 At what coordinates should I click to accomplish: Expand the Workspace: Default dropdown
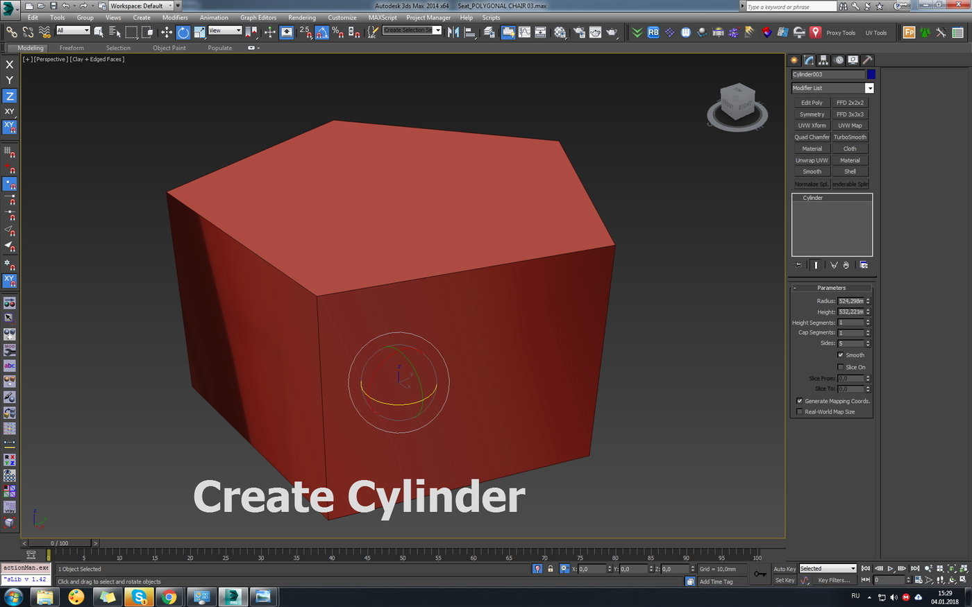tap(141, 6)
